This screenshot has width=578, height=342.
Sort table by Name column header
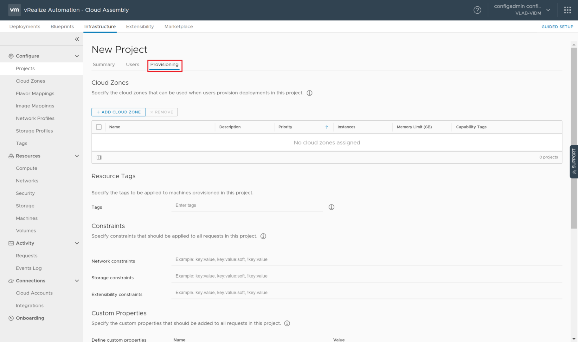click(x=114, y=127)
